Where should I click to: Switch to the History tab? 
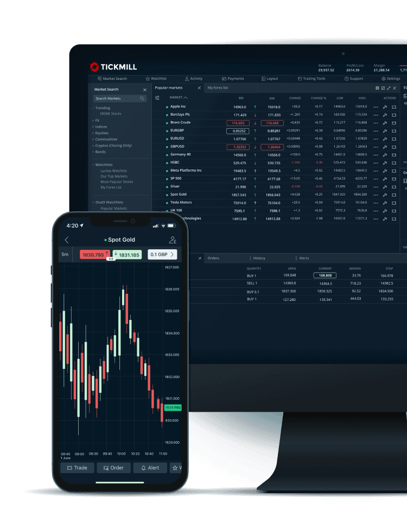[x=259, y=258]
